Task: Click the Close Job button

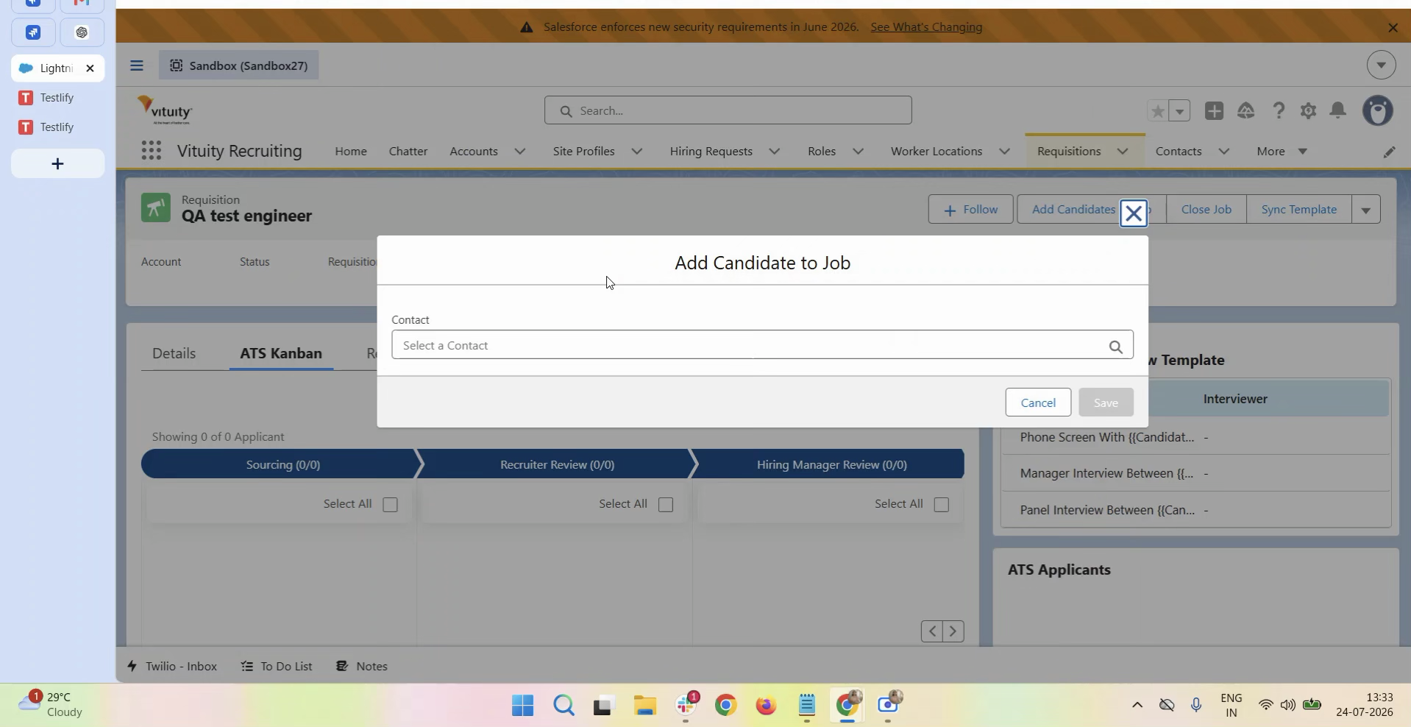Action: (x=1206, y=210)
